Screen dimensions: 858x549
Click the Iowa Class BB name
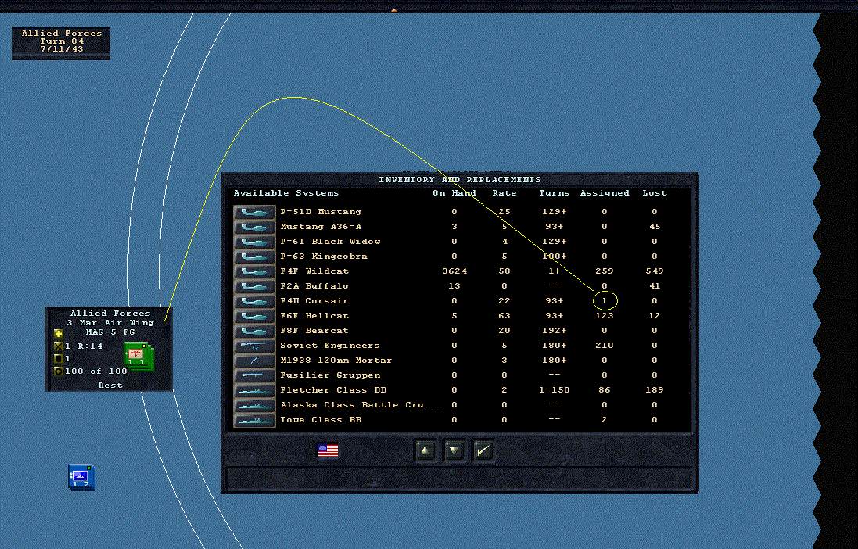[x=321, y=420]
